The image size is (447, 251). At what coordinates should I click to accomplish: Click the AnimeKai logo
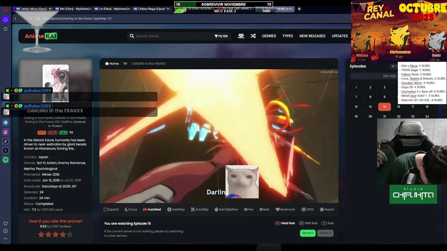(41, 36)
